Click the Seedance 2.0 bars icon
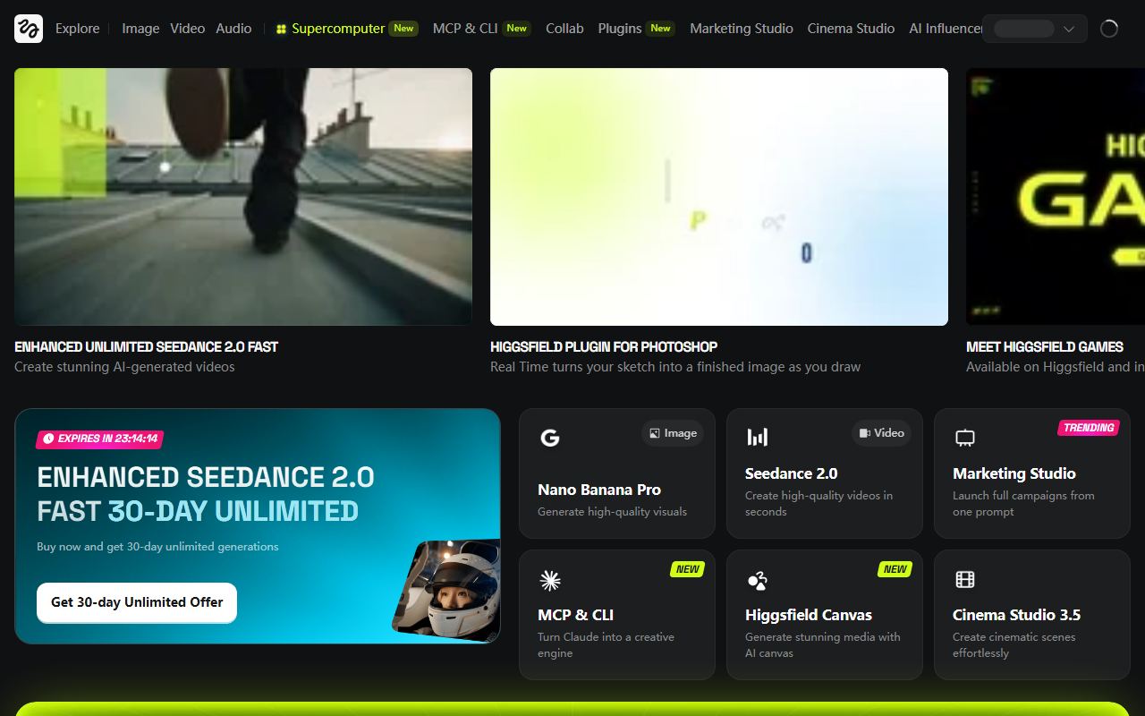1145x716 pixels. click(x=758, y=437)
